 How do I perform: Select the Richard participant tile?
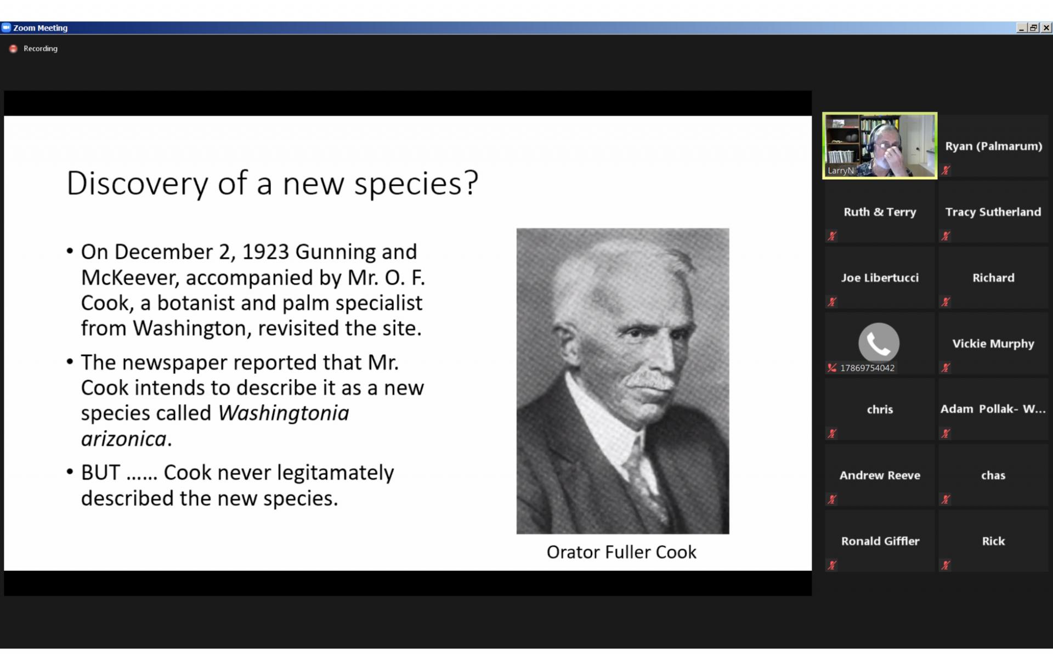pos(993,277)
